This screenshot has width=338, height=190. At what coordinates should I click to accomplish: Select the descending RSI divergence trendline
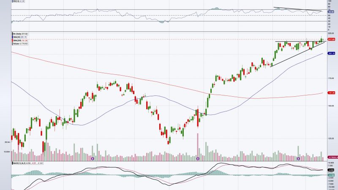pyautogui.click(x=296, y=9)
